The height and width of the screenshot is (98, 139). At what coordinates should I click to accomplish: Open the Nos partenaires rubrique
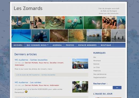[100, 74]
